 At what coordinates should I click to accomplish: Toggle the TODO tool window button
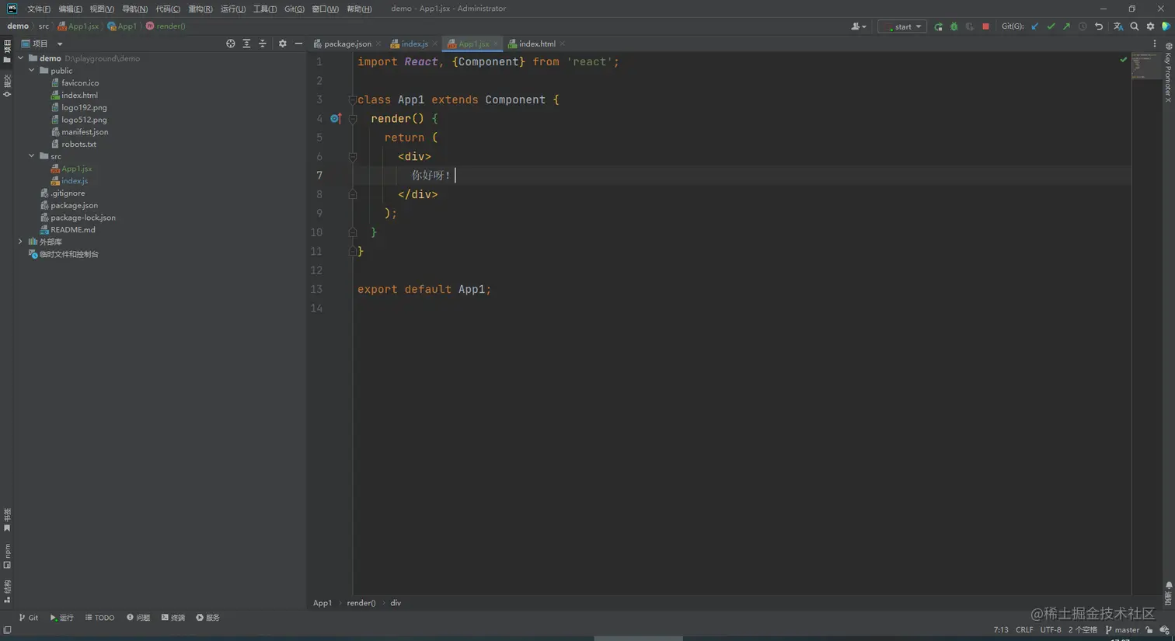(99, 618)
